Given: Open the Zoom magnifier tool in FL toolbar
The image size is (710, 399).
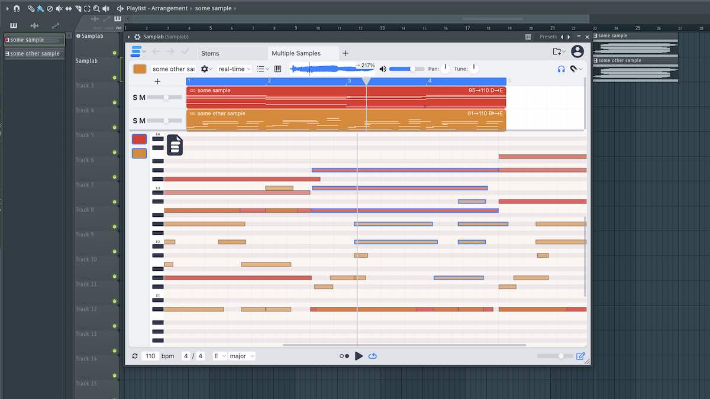Looking at the screenshot, I should [x=96, y=9].
